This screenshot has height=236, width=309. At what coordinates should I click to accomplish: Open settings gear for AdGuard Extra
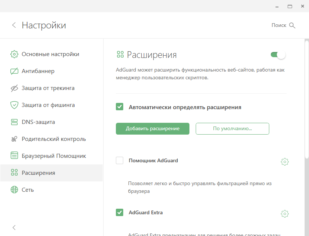(x=285, y=214)
